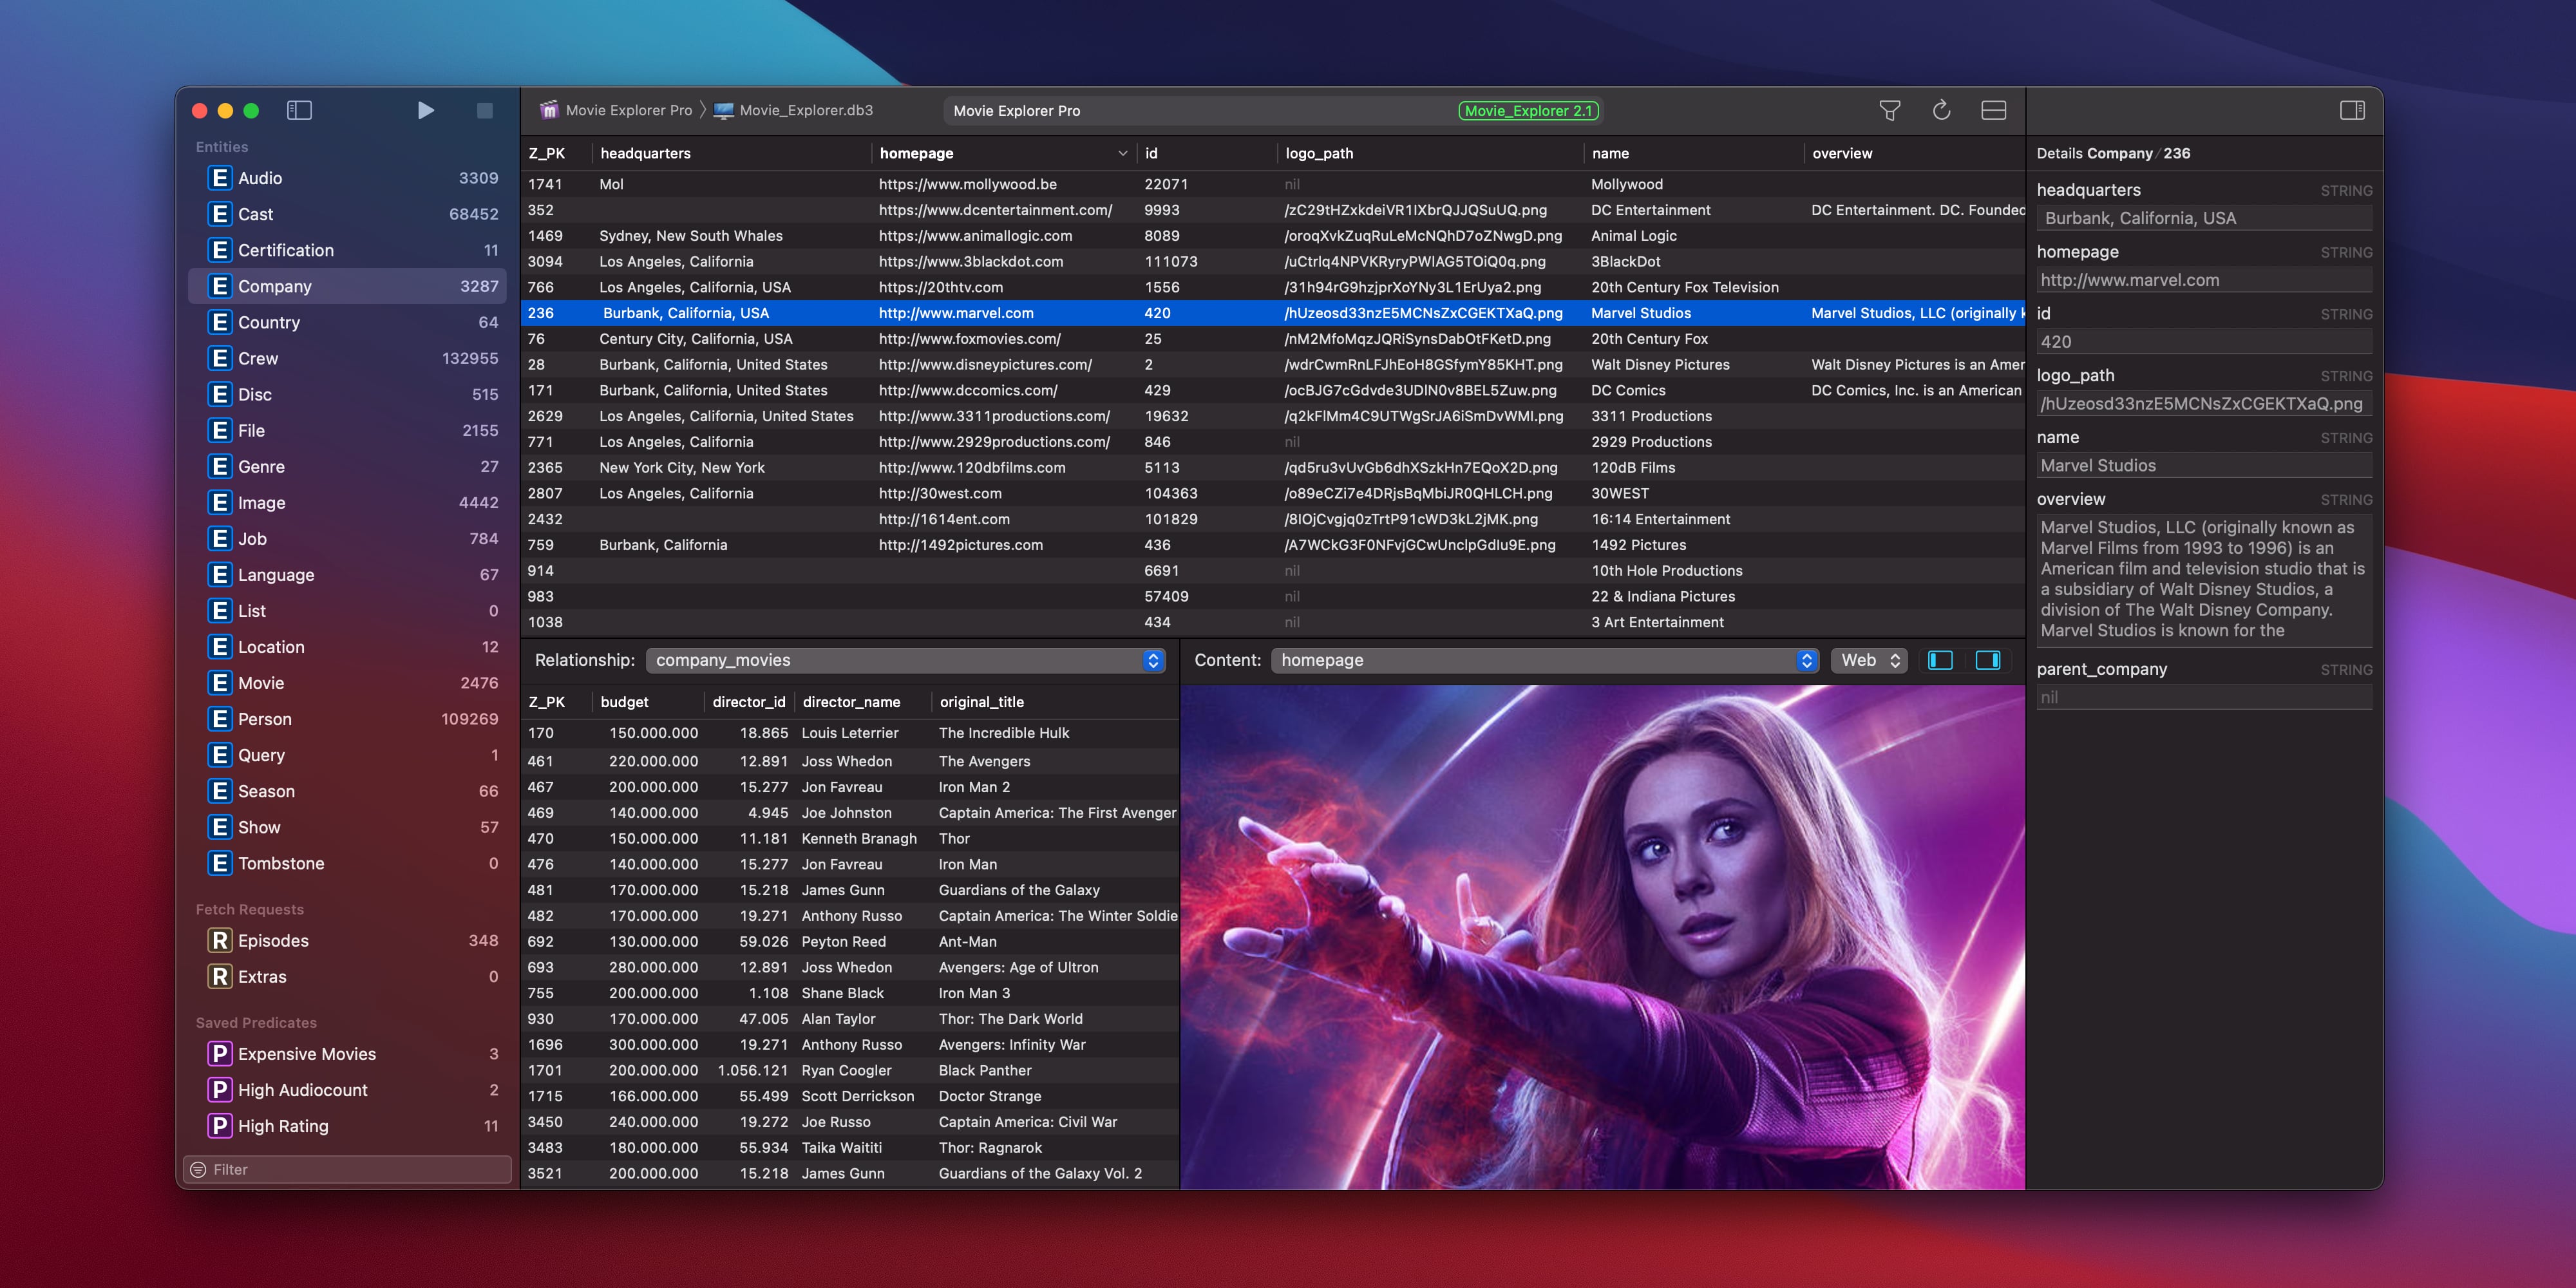Edit the name field Marvel Studios
This screenshot has height=1288, width=2576.
2204,465
